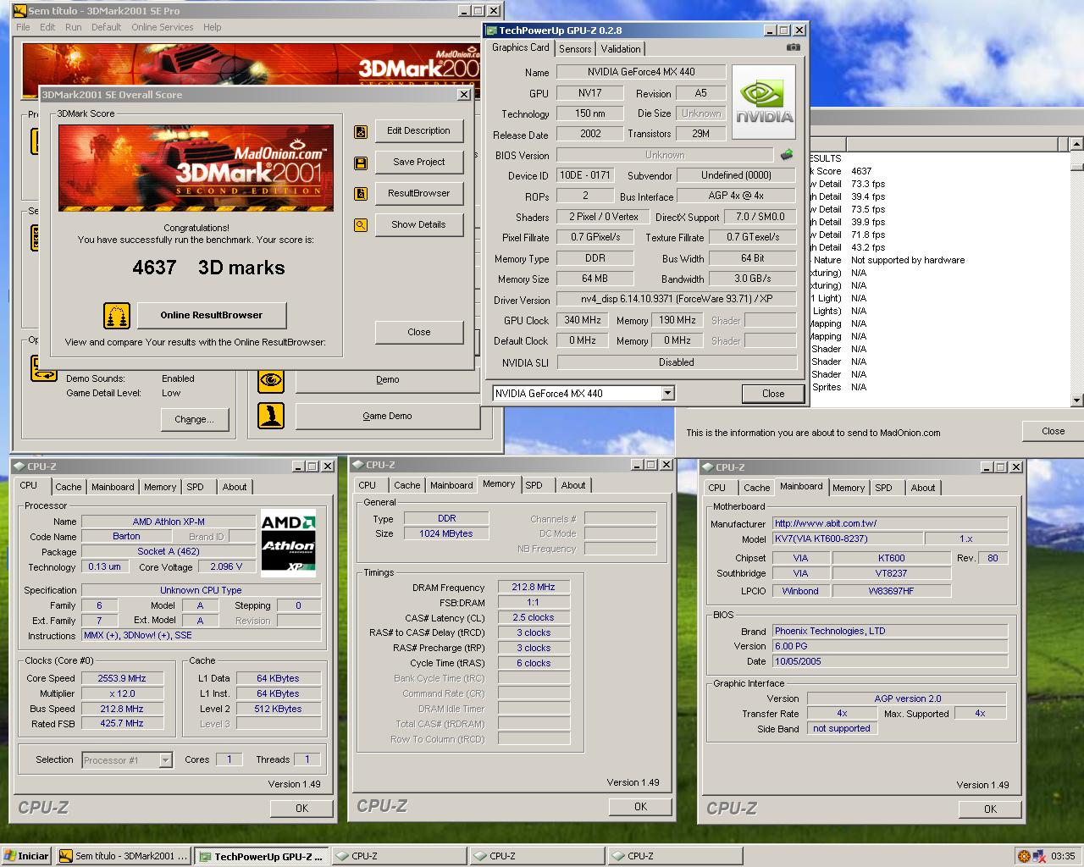Click the Driver Version field in GPU-Z
This screenshot has width=1084, height=867.
click(x=676, y=299)
